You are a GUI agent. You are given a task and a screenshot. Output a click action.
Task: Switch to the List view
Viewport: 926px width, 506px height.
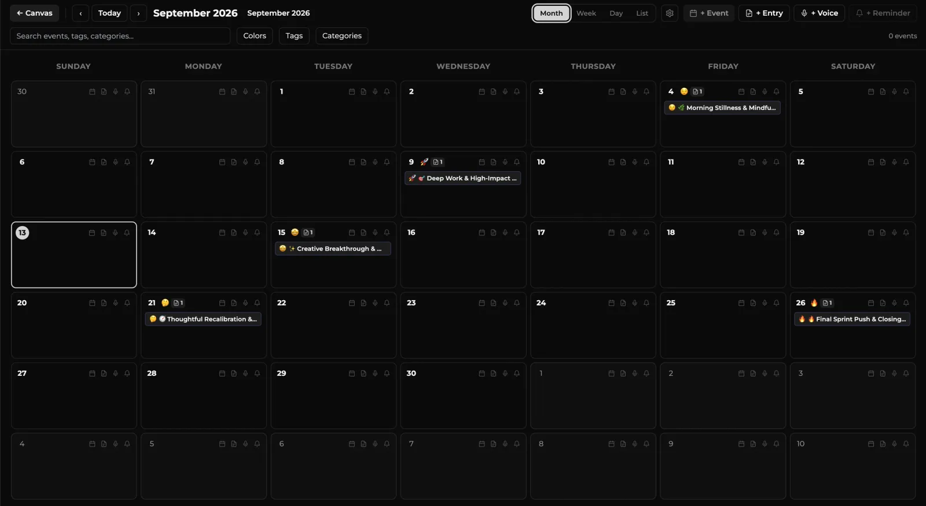point(642,13)
